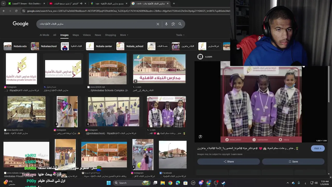Image resolution: width=332 pixels, height=187 pixels.
Task: Switch to the Videos results tab
Action: (87, 35)
